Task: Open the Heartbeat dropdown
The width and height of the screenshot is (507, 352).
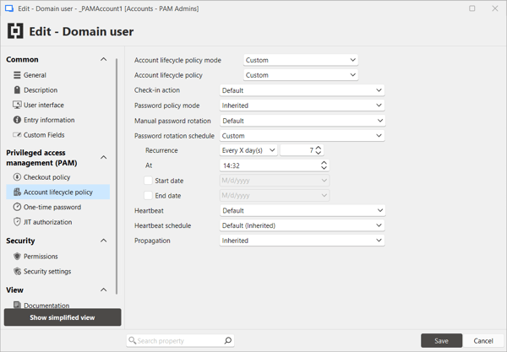Action: (x=302, y=210)
